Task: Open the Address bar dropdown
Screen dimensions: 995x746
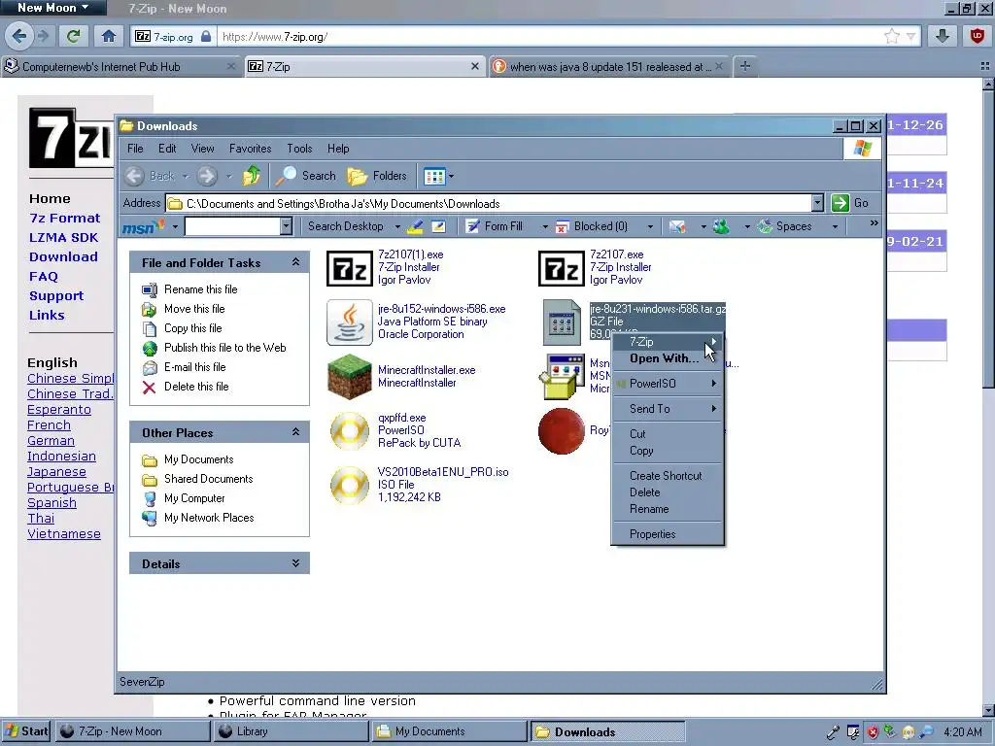Action: coord(818,203)
